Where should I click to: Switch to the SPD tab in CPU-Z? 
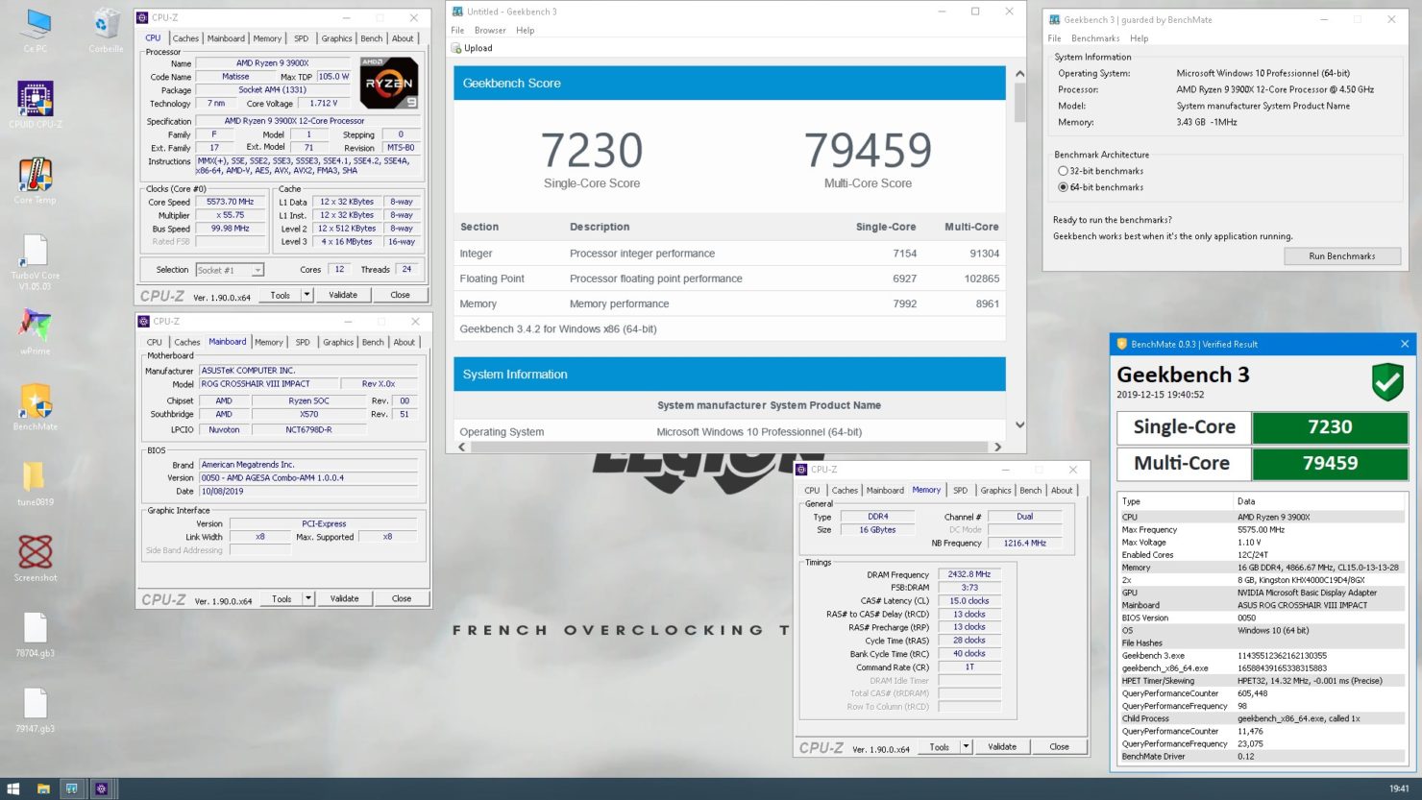click(302, 37)
